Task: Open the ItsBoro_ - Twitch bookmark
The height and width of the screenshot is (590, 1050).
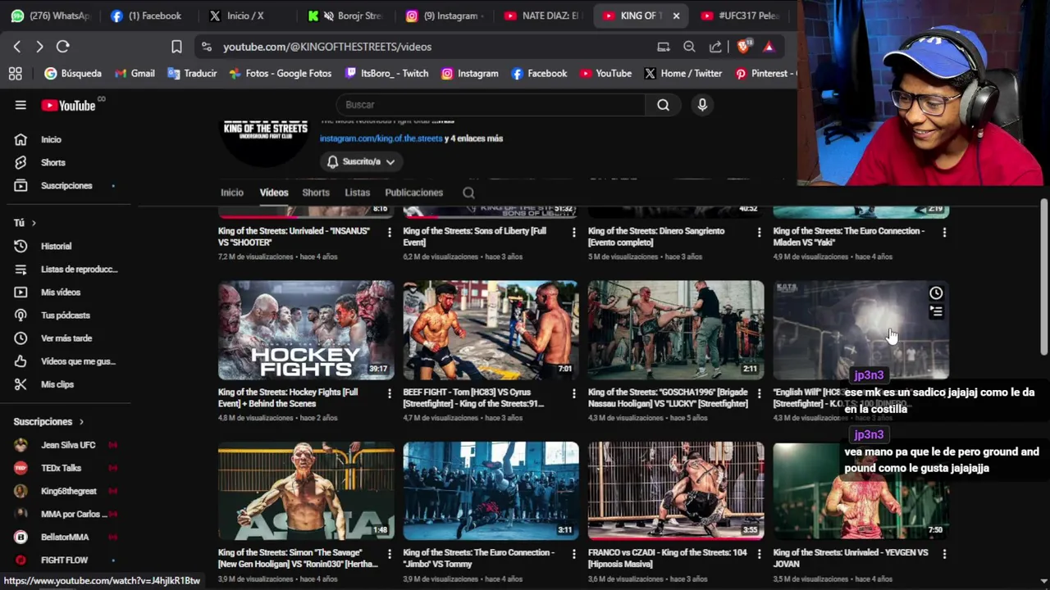Action: click(x=386, y=74)
